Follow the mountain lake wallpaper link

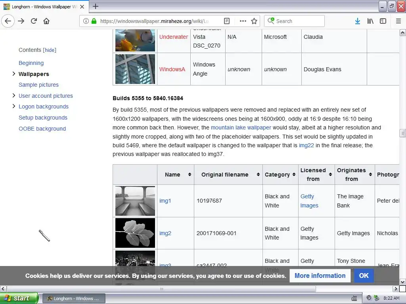(241, 127)
